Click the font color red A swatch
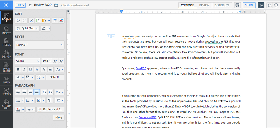Viewport: 280px width, 128px height. (18, 77)
